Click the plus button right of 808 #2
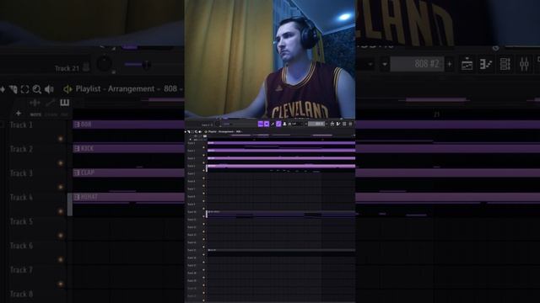The width and height of the screenshot is (540, 303). point(449,64)
